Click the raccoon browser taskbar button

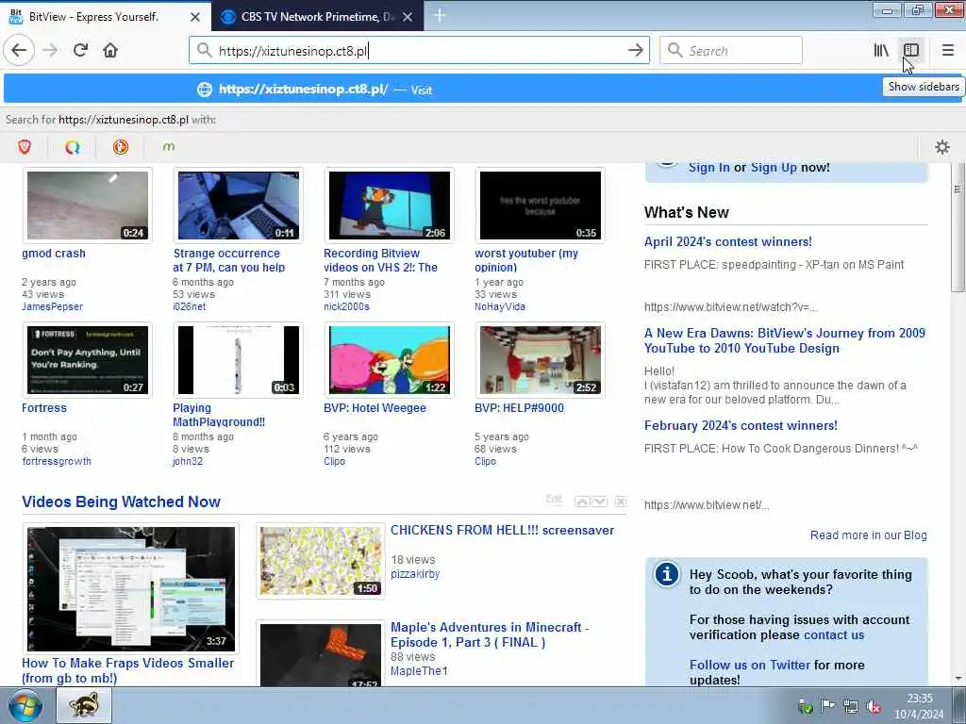click(84, 705)
